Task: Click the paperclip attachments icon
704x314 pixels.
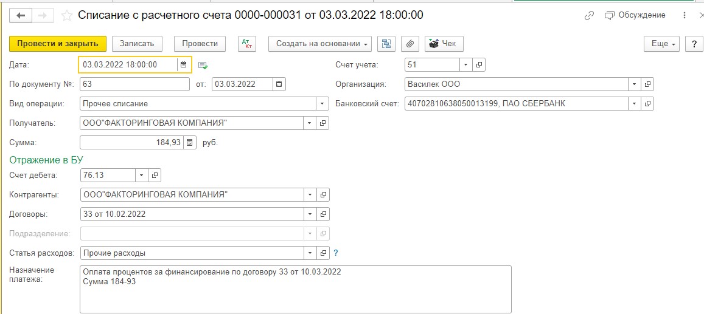Action: pyautogui.click(x=410, y=44)
